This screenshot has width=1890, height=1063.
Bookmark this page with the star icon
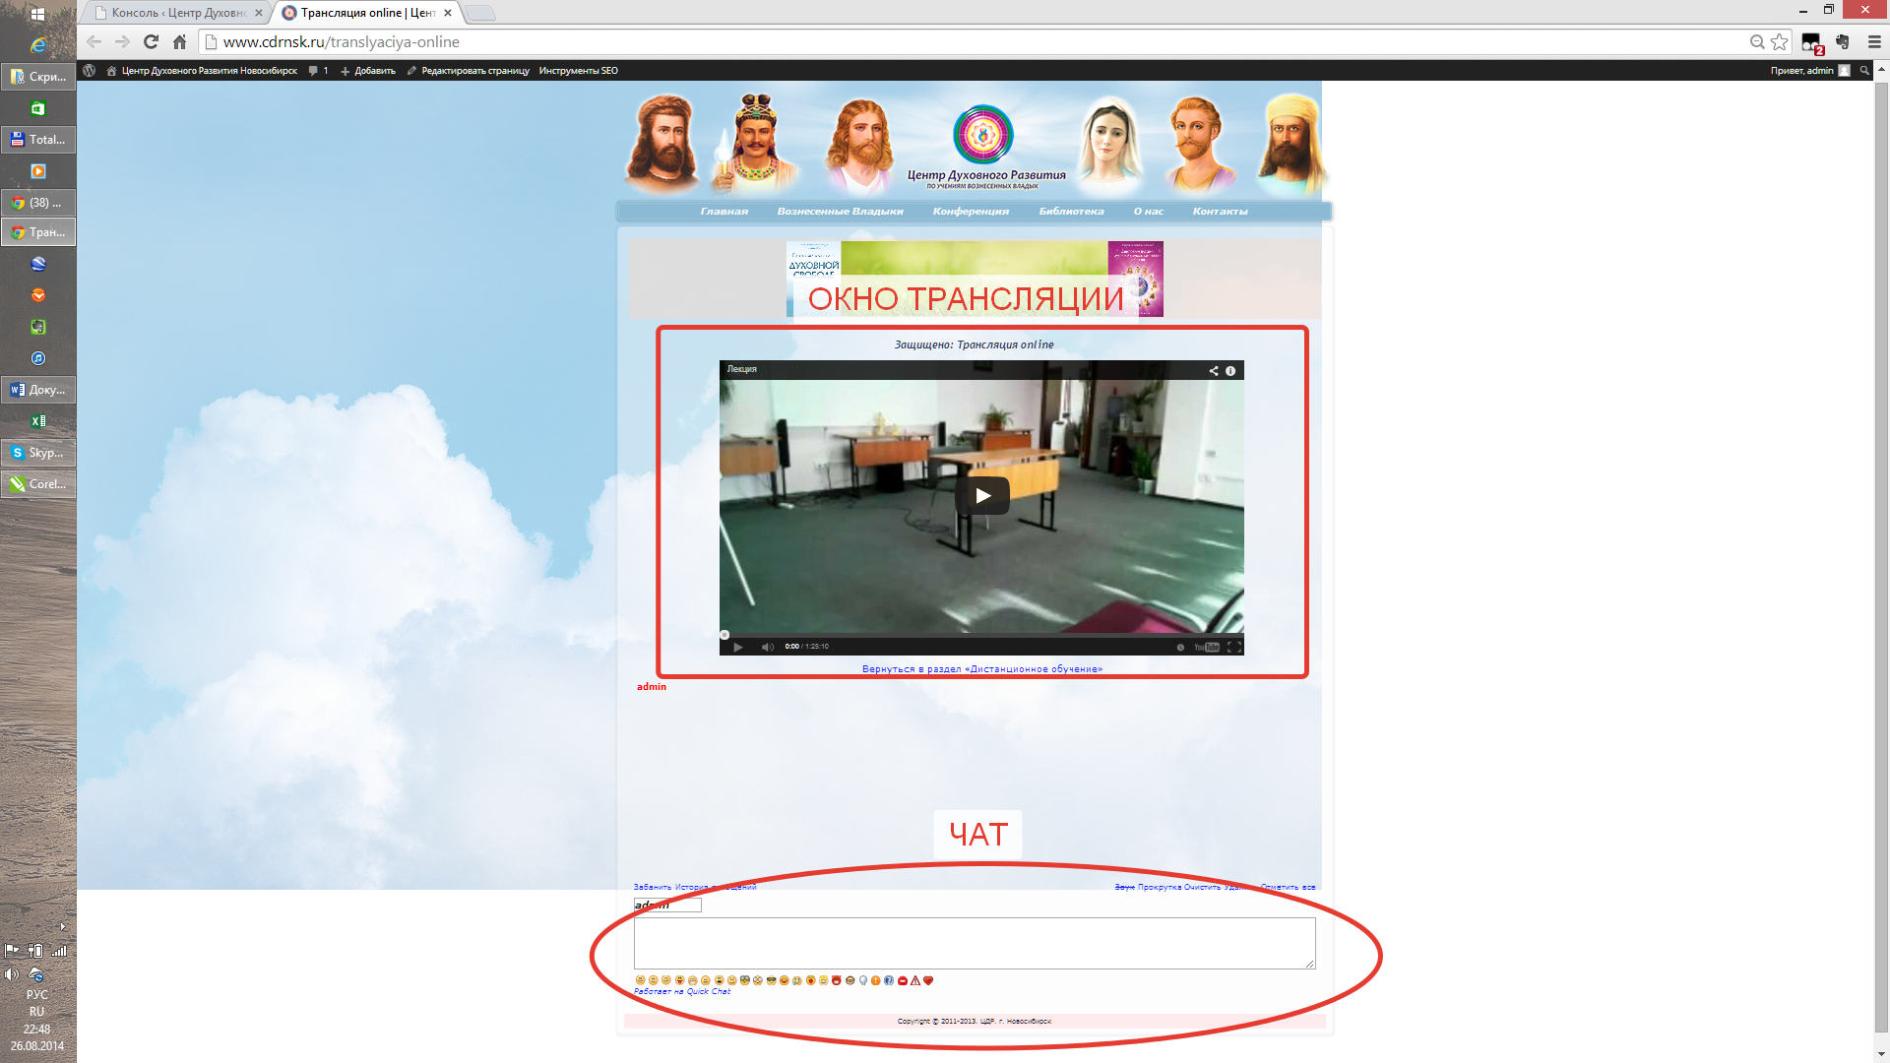tap(1780, 41)
